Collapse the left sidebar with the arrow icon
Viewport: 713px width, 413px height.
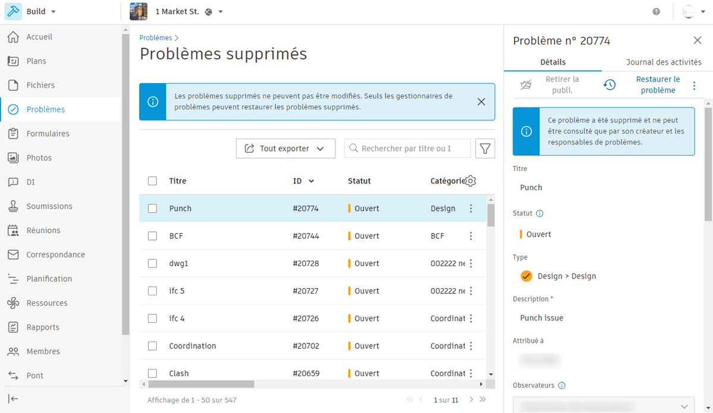pyautogui.click(x=13, y=399)
